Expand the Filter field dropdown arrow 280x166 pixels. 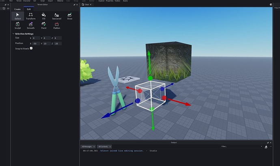click(x=261, y=147)
